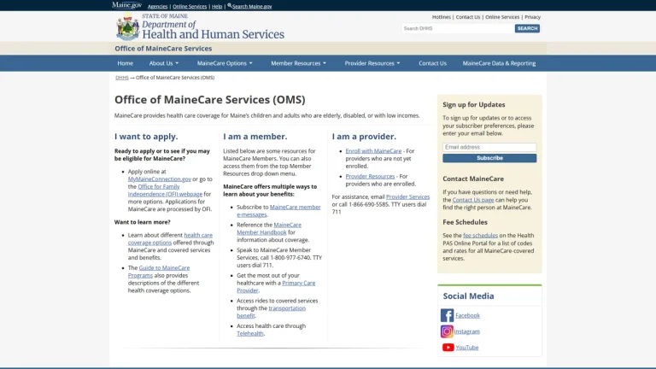Screen dimensions: 656x369
Task: Open the health care coverage options link
Action: [x=170, y=239]
